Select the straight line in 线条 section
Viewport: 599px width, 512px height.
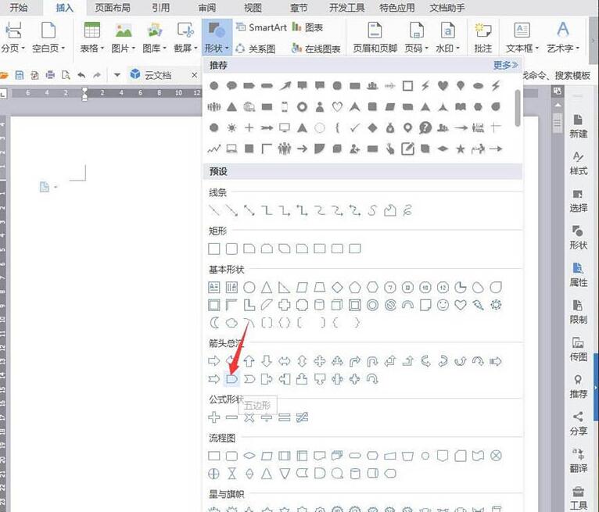tap(214, 210)
